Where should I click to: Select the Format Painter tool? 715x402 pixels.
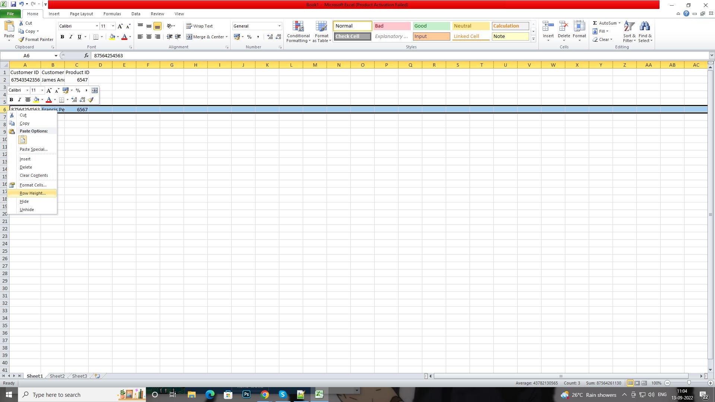pos(36,39)
